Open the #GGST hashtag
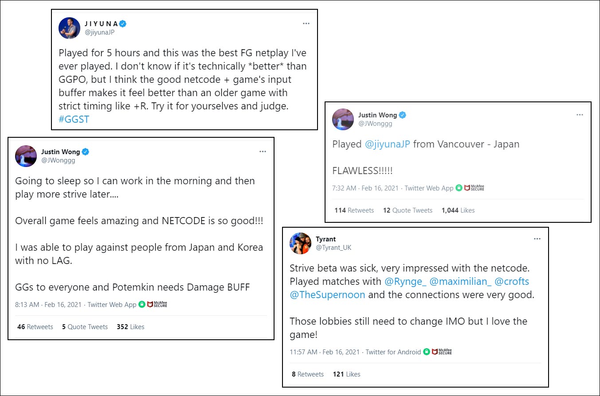Viewport: 600px width, 396px height. pos(74,119)
